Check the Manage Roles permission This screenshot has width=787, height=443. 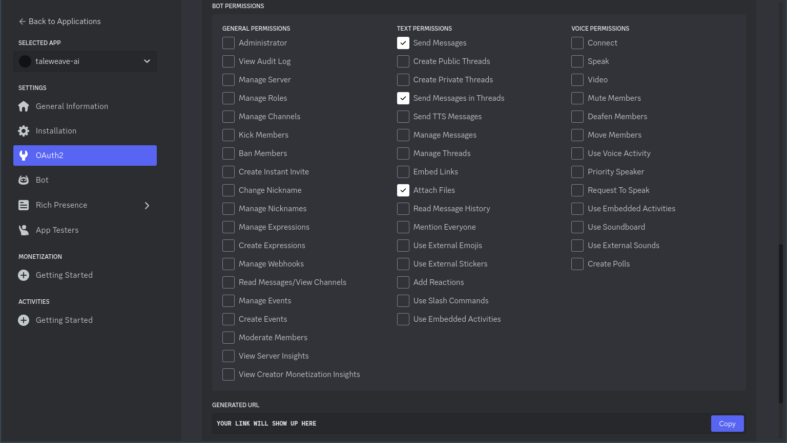229,98
